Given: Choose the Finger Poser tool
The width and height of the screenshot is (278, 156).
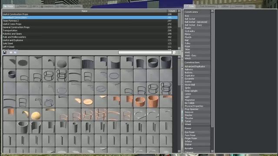Looking at the screenshot, I should 197,138.
